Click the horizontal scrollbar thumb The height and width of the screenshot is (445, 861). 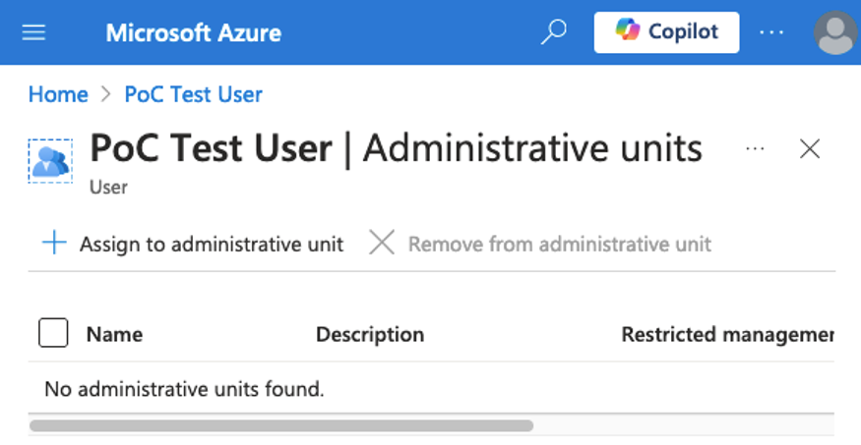click(281, 425)
